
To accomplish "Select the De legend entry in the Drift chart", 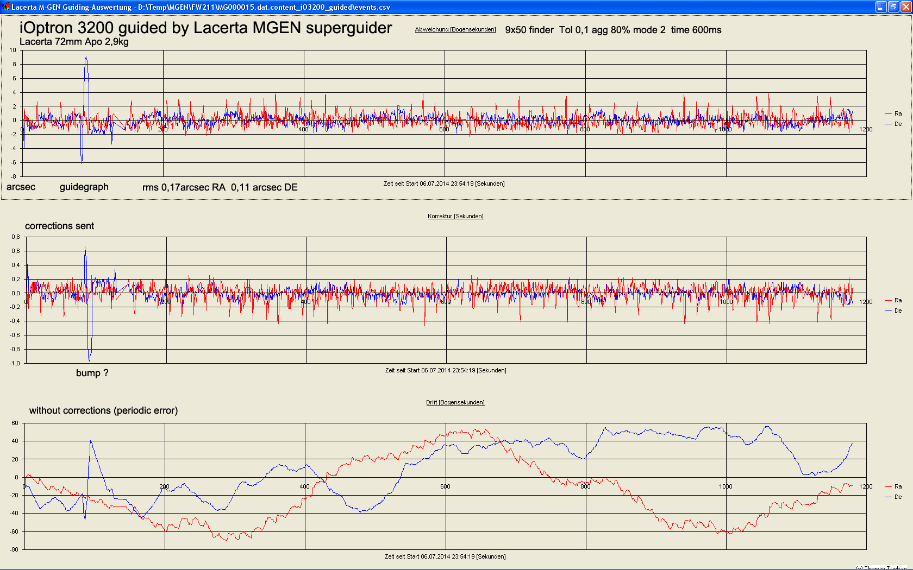I will tap(897, 497).
